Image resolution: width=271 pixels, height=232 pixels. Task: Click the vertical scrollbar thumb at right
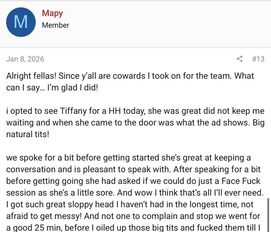pos(269,214)
